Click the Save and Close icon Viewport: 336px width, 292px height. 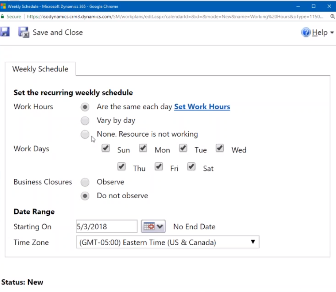click(x=24, y=32)
